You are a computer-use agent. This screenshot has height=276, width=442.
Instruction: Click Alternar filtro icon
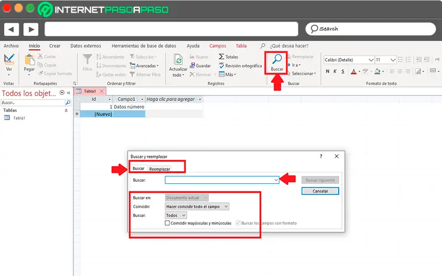132,75
